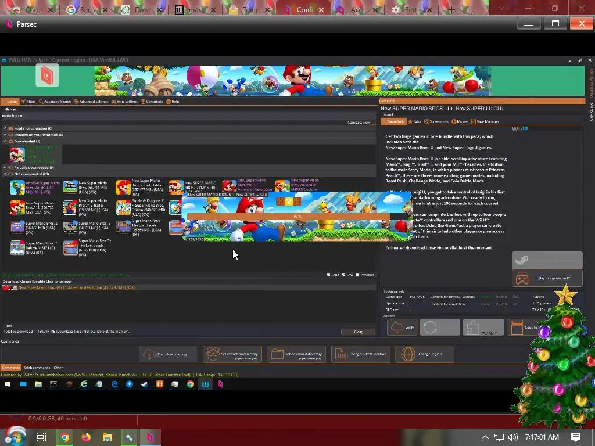The width and height of the screenshot is (595, 446).
Task: Toggle the Legit checkbox
Action: click(x=328, y=275)
